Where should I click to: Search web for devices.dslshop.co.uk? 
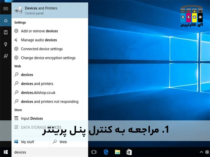click(x=50, y=93)
